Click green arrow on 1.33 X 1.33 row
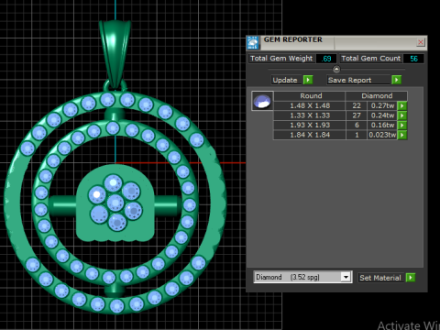440x330 pixels. [402, 115]
